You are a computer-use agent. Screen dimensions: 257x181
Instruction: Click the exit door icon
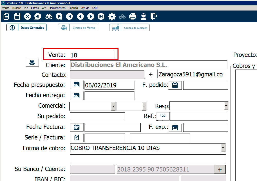pos(154,17)
